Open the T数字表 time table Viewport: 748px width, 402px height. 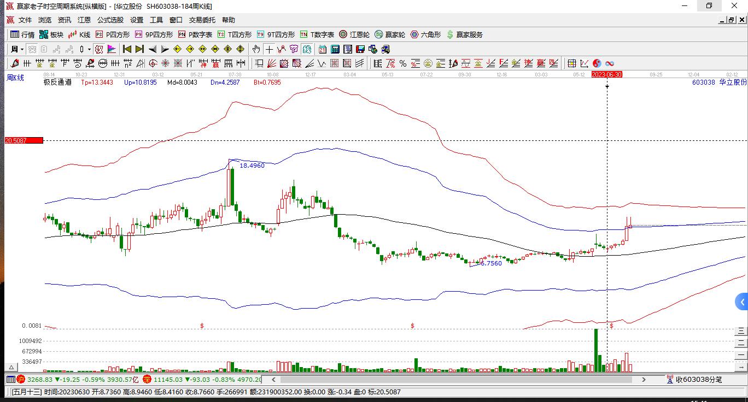click(317, 34)
